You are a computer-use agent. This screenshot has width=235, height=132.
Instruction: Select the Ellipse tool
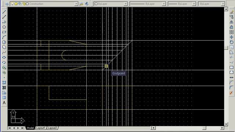click(x=4, y=57)
